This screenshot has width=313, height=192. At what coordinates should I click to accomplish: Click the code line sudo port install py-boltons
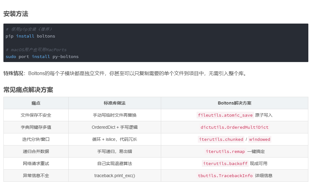(42, 57)
